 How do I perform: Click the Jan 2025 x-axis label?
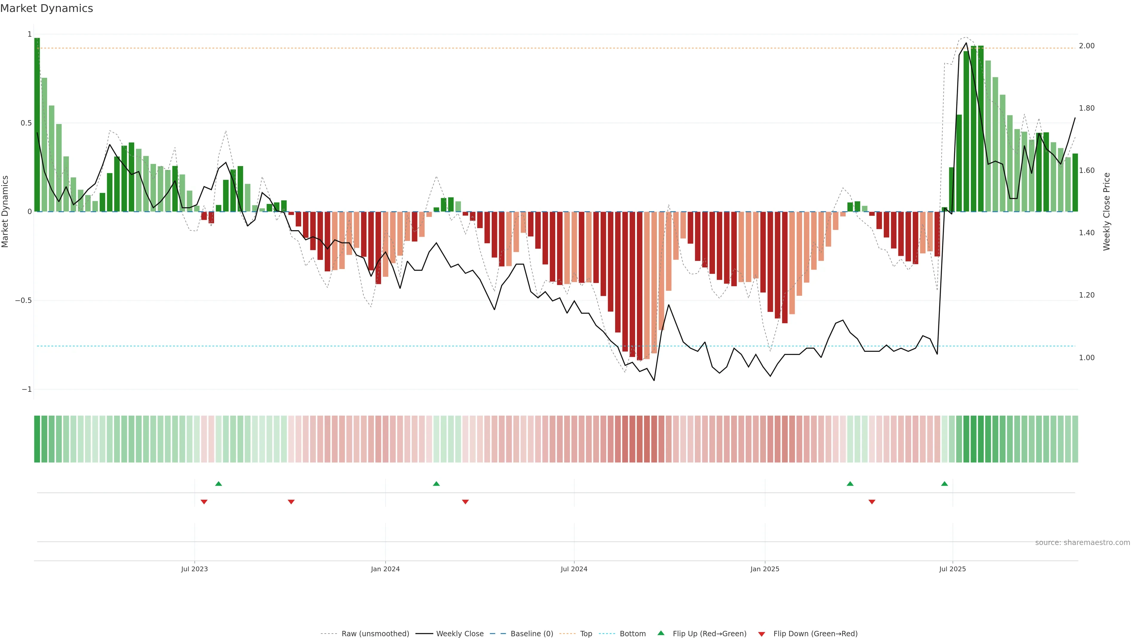(765, 569)
